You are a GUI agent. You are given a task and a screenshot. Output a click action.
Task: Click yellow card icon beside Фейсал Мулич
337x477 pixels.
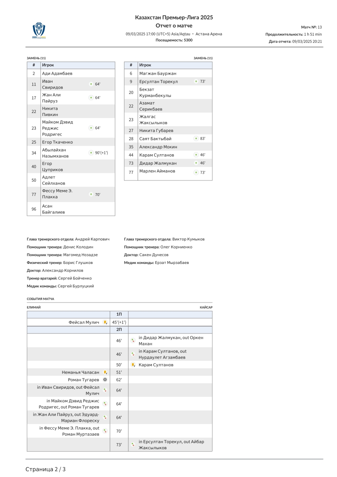click(x=105, y=322)
